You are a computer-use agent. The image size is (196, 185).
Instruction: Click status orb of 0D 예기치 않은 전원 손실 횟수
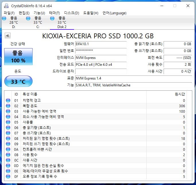(8, 166)
